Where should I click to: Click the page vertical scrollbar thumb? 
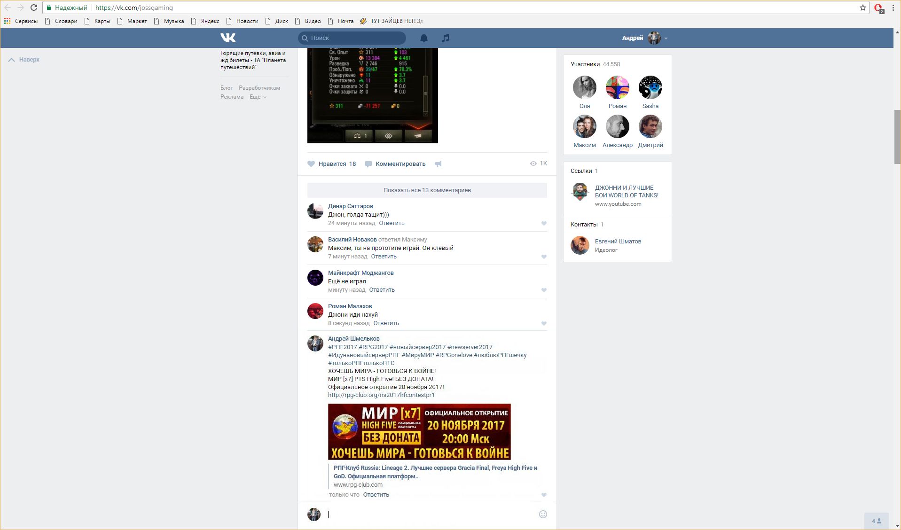click(897, 136)
